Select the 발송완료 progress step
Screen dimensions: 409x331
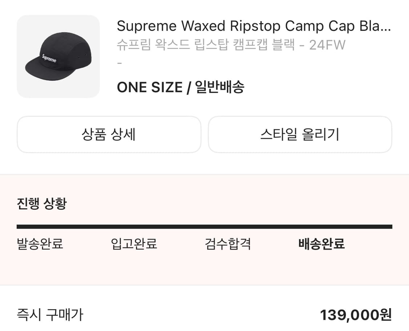click(40, 243)
